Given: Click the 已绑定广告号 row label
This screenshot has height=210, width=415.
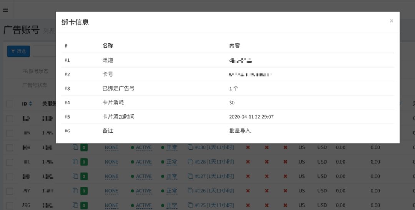Looking at the screenshot, I should 118,88.
